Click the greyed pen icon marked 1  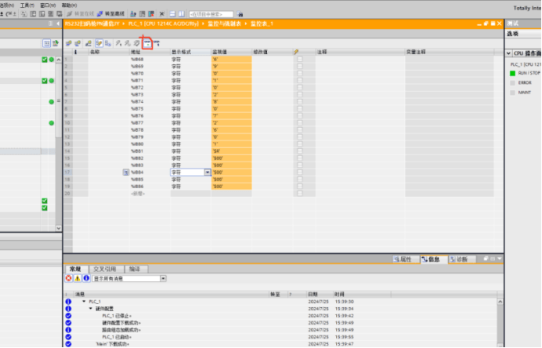tap(118, 43)
